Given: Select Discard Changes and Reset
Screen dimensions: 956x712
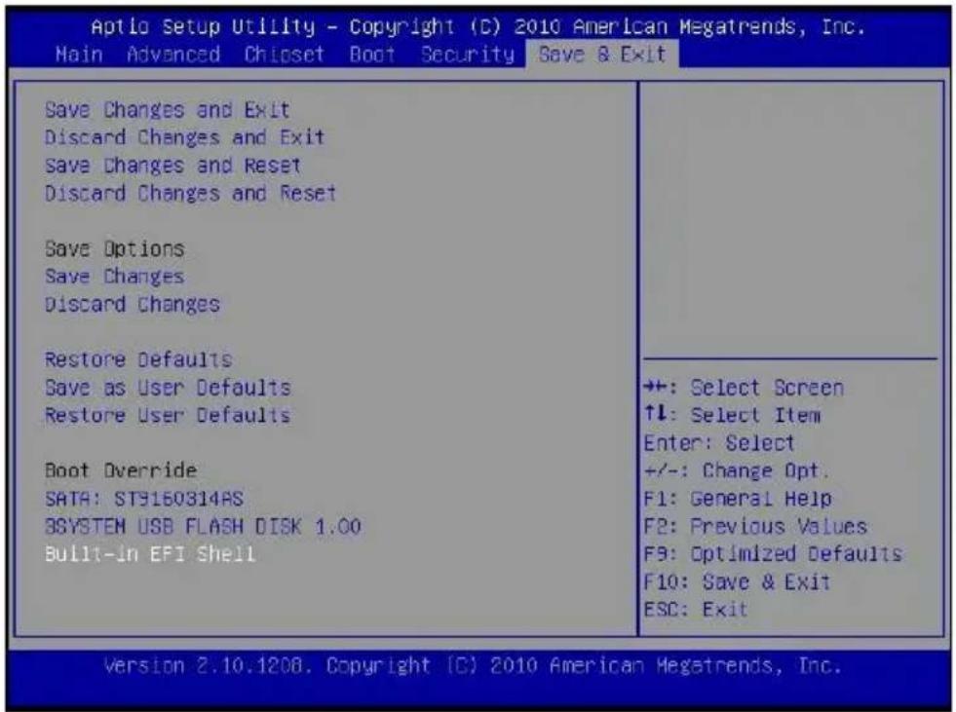Looking at the screenshot, I should click(x=190, y=193).
